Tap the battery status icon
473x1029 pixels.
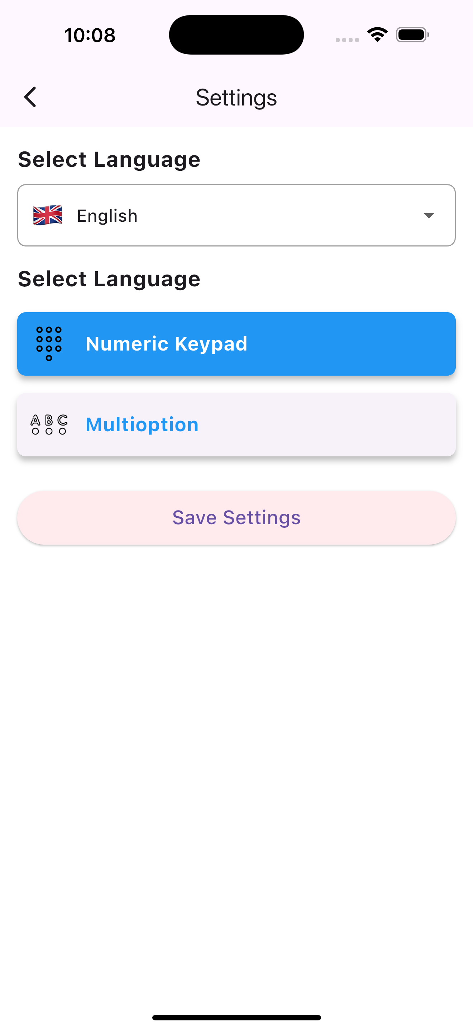point(412,35)
